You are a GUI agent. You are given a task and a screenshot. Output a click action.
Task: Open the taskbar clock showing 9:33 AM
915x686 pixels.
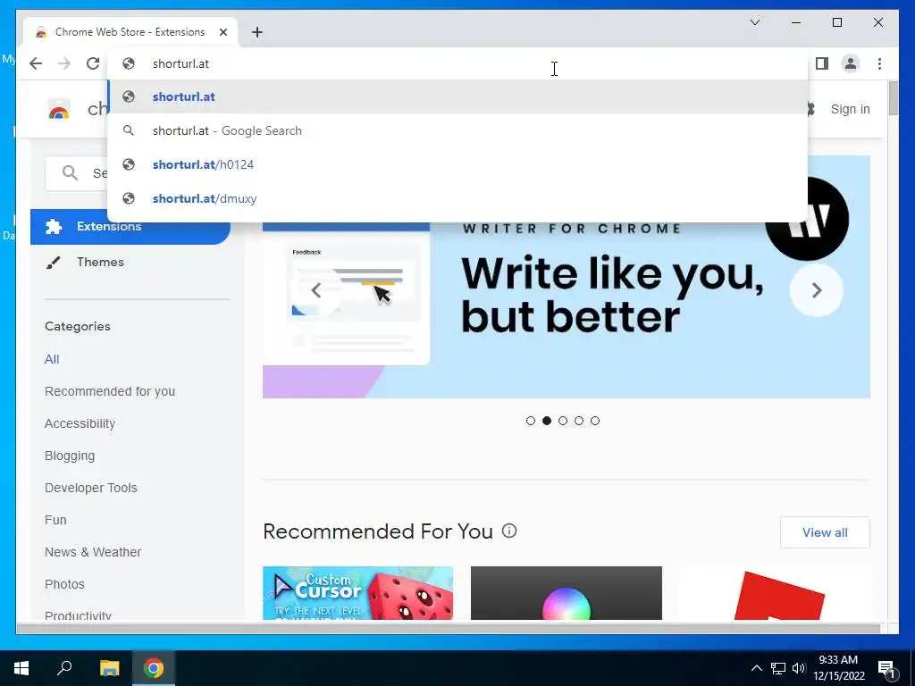point(838,668)
